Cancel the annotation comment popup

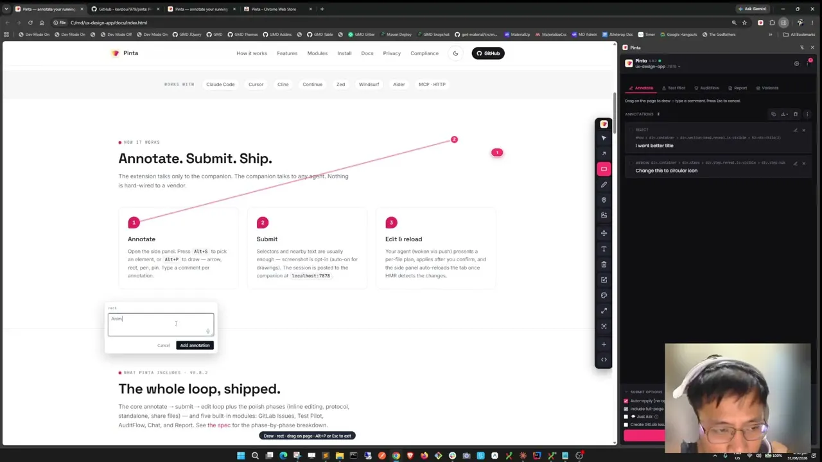tap(164, 345)
